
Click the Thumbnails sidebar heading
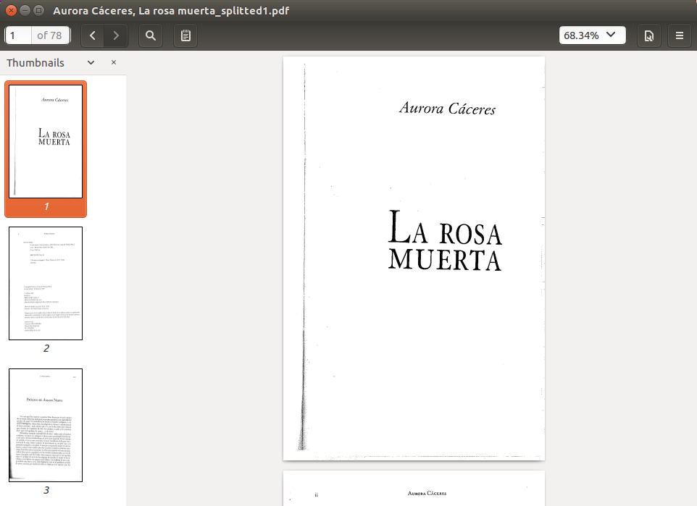[x=36, y=63]
